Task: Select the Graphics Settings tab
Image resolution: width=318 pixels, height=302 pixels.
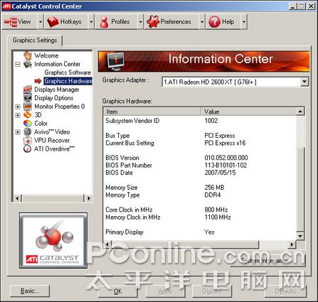Action: tap(35, 41)
